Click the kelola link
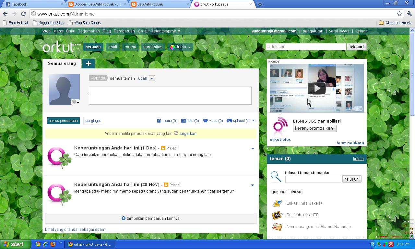The height and width of the screenshot is (249, 415). (x=358, y=159)
